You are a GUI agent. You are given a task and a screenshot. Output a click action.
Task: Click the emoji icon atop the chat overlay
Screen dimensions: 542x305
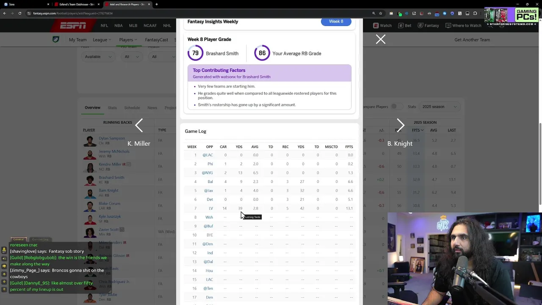coord(4,250)
